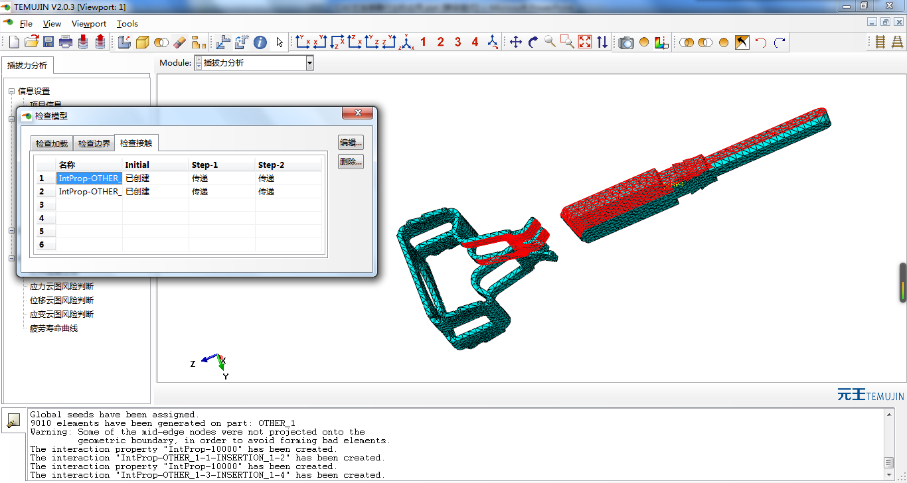Apply saved view number 3
The height and width of the screenshot is (483, 907).
pyautogui.click(x=457, y=42)
